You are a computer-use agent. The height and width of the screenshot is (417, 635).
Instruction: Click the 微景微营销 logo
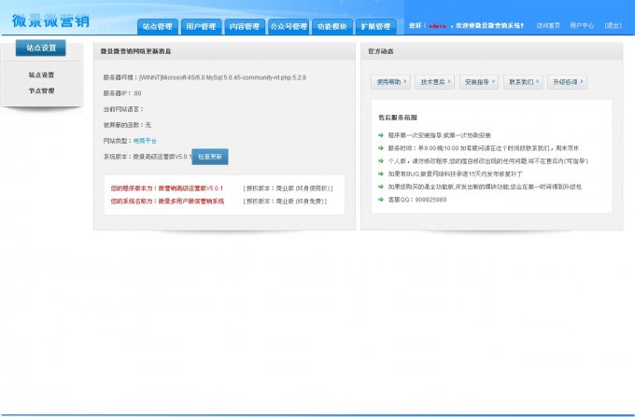click(50, 21)
